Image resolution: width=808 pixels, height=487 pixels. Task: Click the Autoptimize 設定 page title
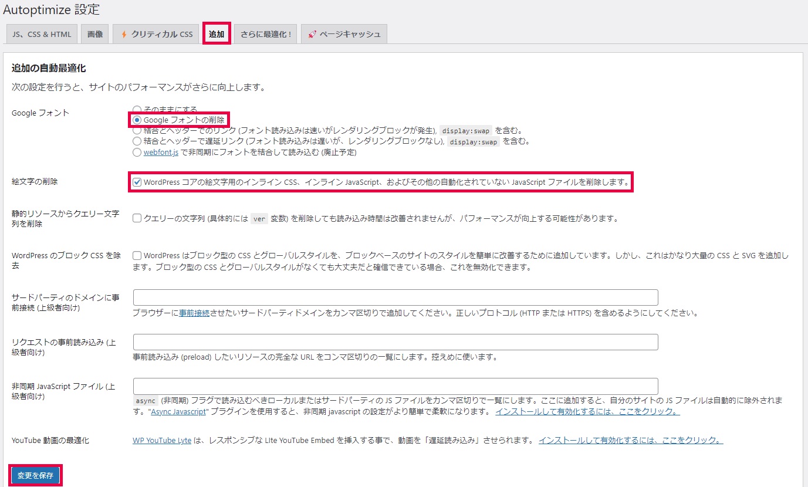pos(51,9)
